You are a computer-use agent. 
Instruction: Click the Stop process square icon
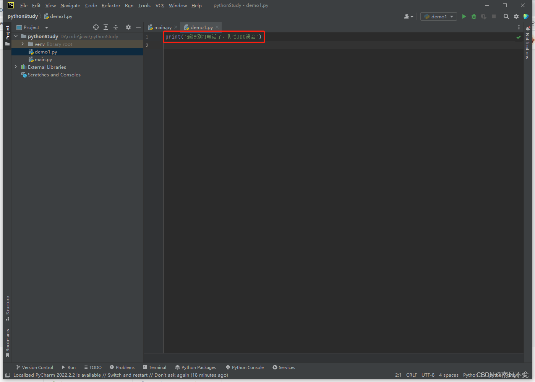(494, 16)
